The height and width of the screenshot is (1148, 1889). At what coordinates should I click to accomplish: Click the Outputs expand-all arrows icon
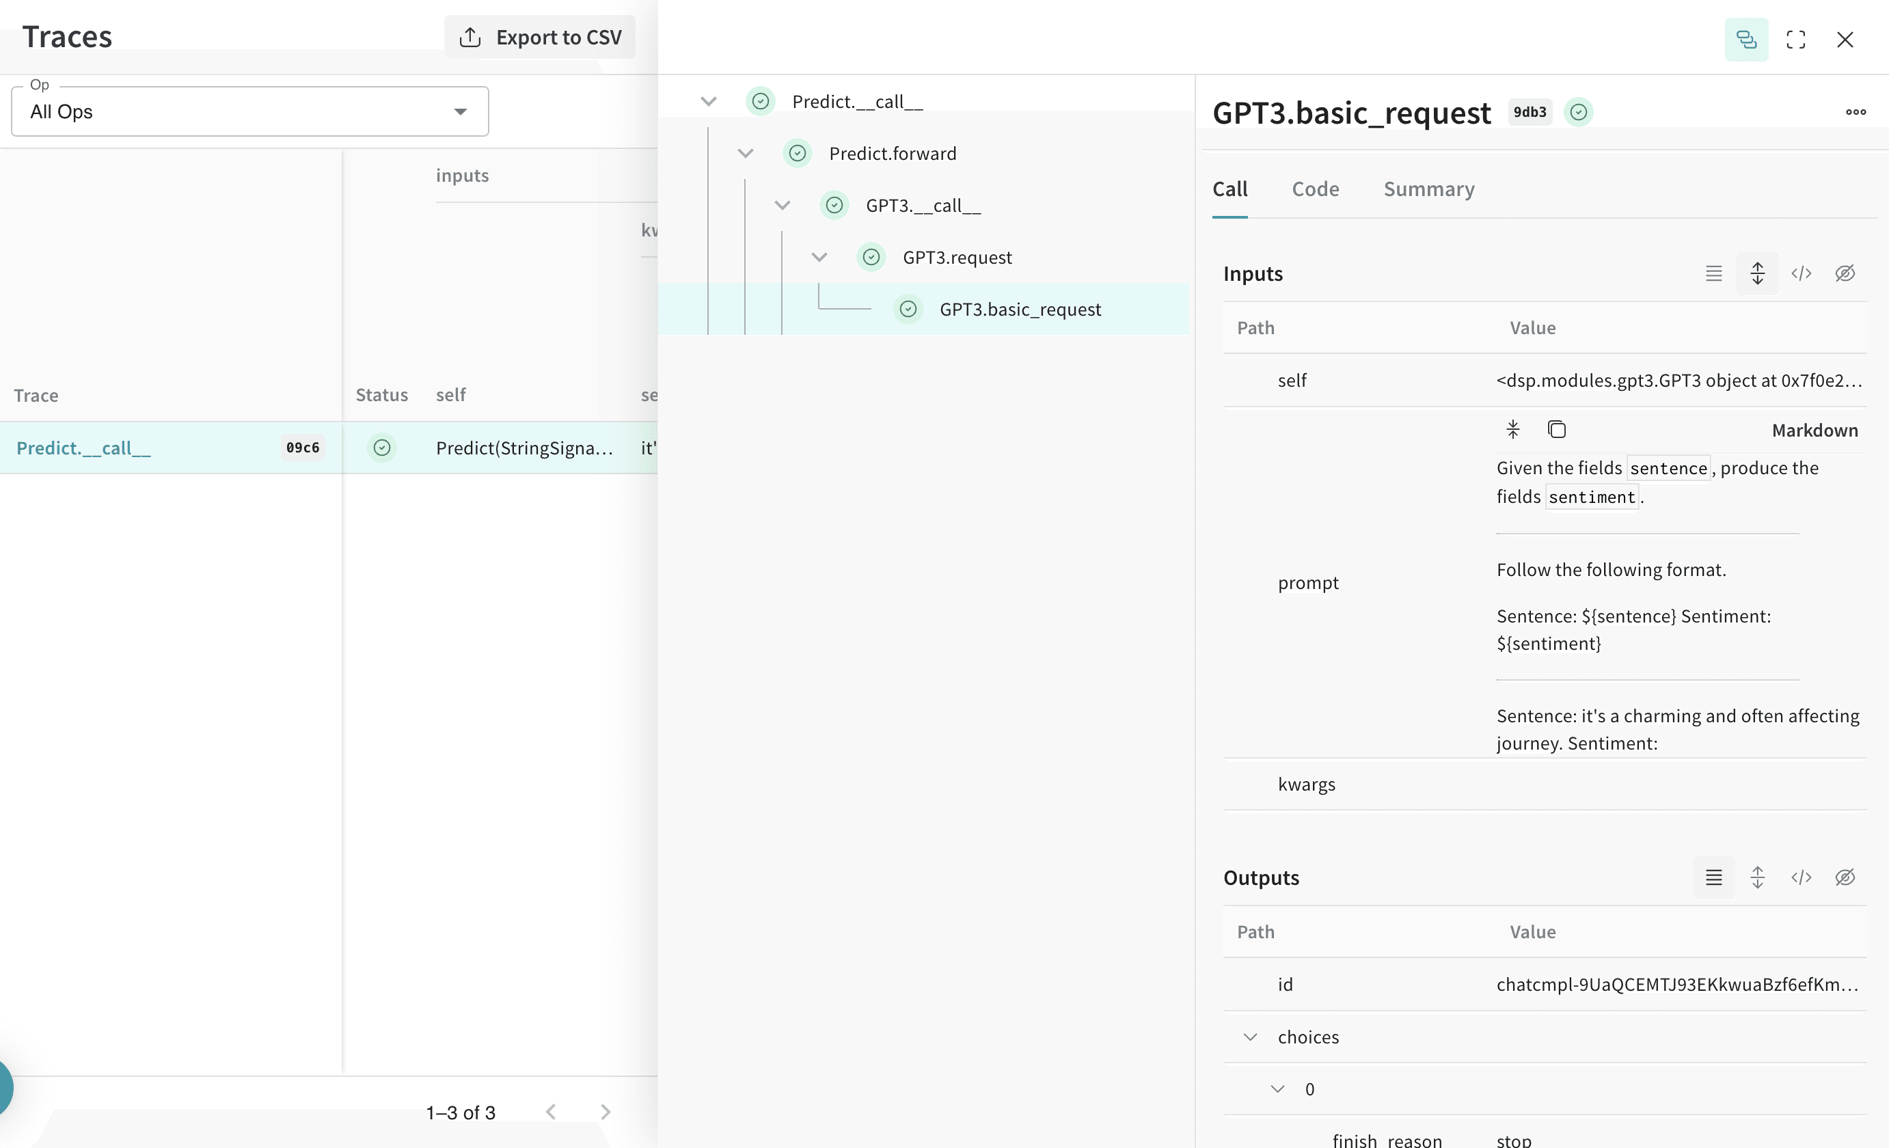pyautogui.click(x=1757, y=877)
